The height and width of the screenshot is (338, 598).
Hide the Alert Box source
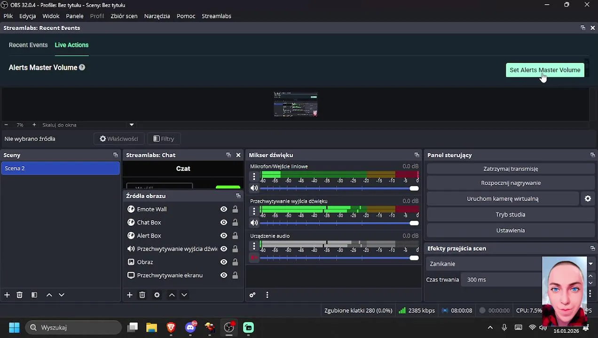pyautogui.click(x=224, y=236)
